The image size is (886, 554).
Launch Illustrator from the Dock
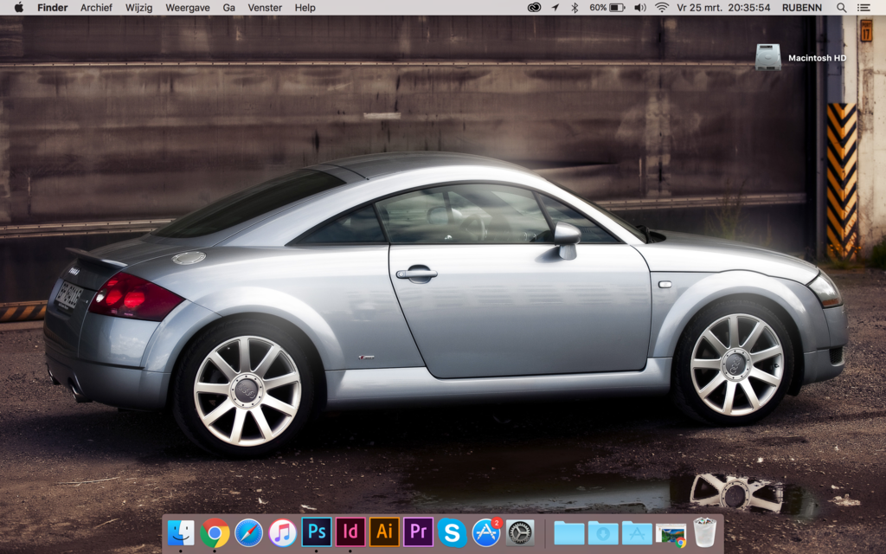click(384, 532)
